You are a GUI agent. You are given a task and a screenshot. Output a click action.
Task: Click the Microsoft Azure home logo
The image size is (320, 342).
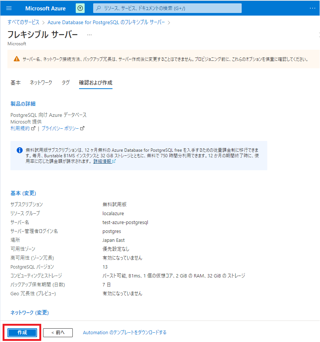tap(45, 8)
